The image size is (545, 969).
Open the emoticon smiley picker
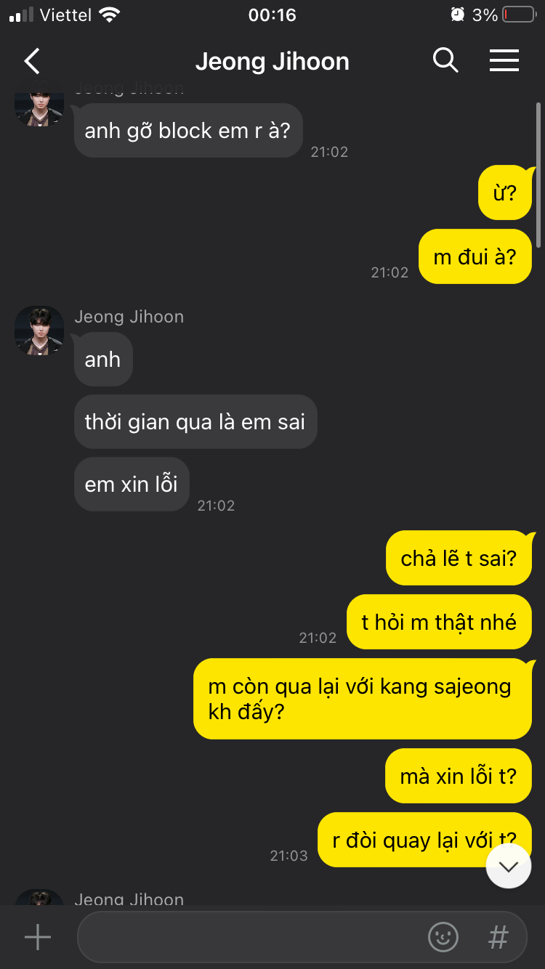(x=443, y=937)
